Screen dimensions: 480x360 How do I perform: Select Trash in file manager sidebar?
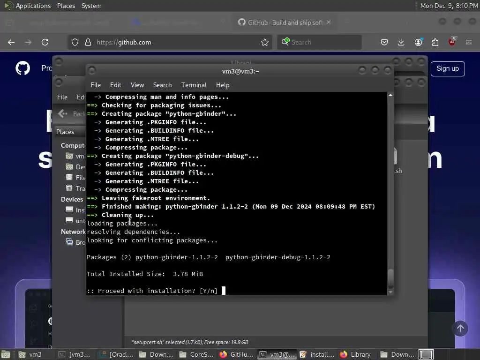point(75,188)
